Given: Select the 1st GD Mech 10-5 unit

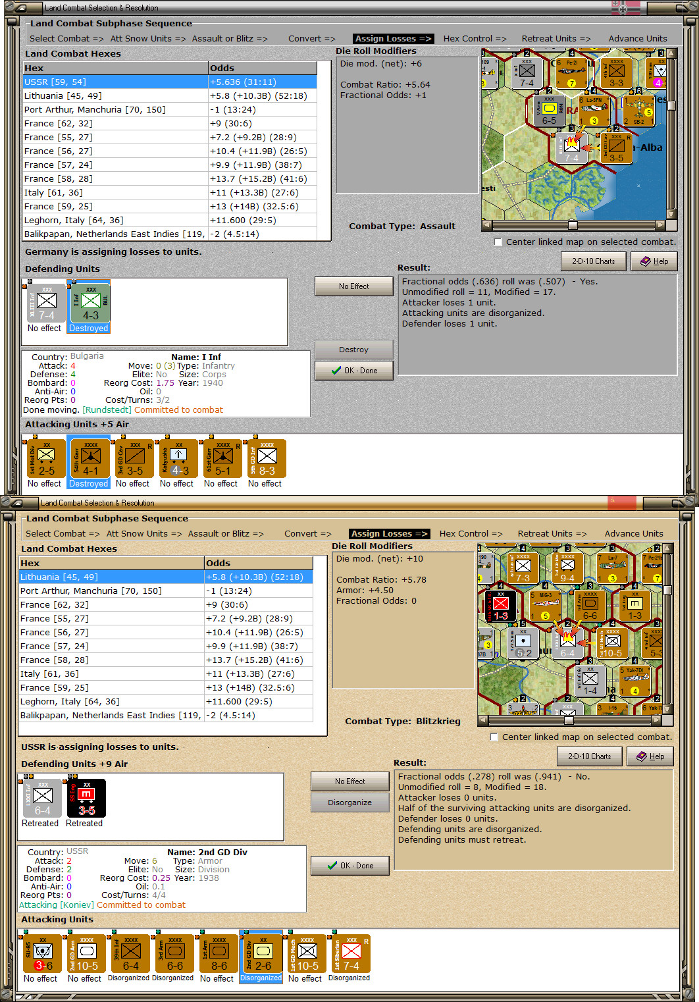Looking at the screenshot, I should (x=307, y=953).
